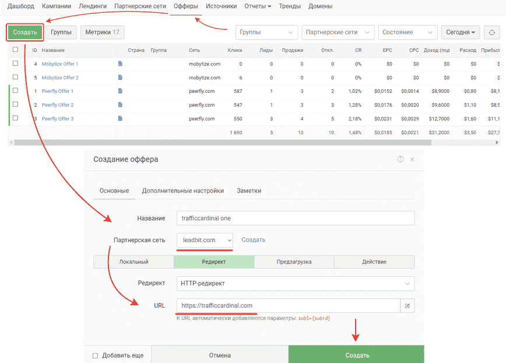Image resolution: width=506 pixels, height=363 pixels.
Task: Click the Отмена button in dialog
Action: point(220,355)
